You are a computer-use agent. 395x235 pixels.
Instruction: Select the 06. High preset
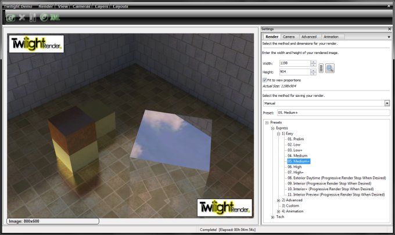click(295, 167)
